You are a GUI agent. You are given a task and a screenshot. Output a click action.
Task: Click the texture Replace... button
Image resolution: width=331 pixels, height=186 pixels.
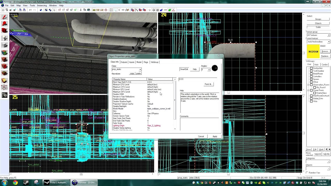[x=325, y=56]
